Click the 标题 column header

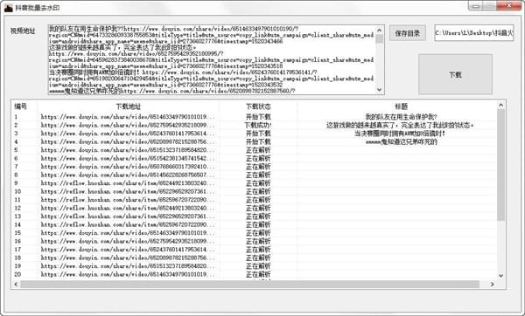tap(401, 106)
